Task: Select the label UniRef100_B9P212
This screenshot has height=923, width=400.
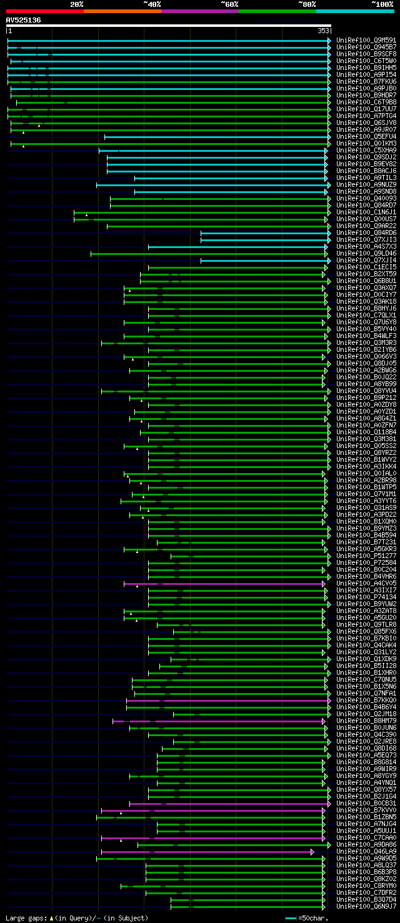Action: pyautogui.click(x=366, y=398)
